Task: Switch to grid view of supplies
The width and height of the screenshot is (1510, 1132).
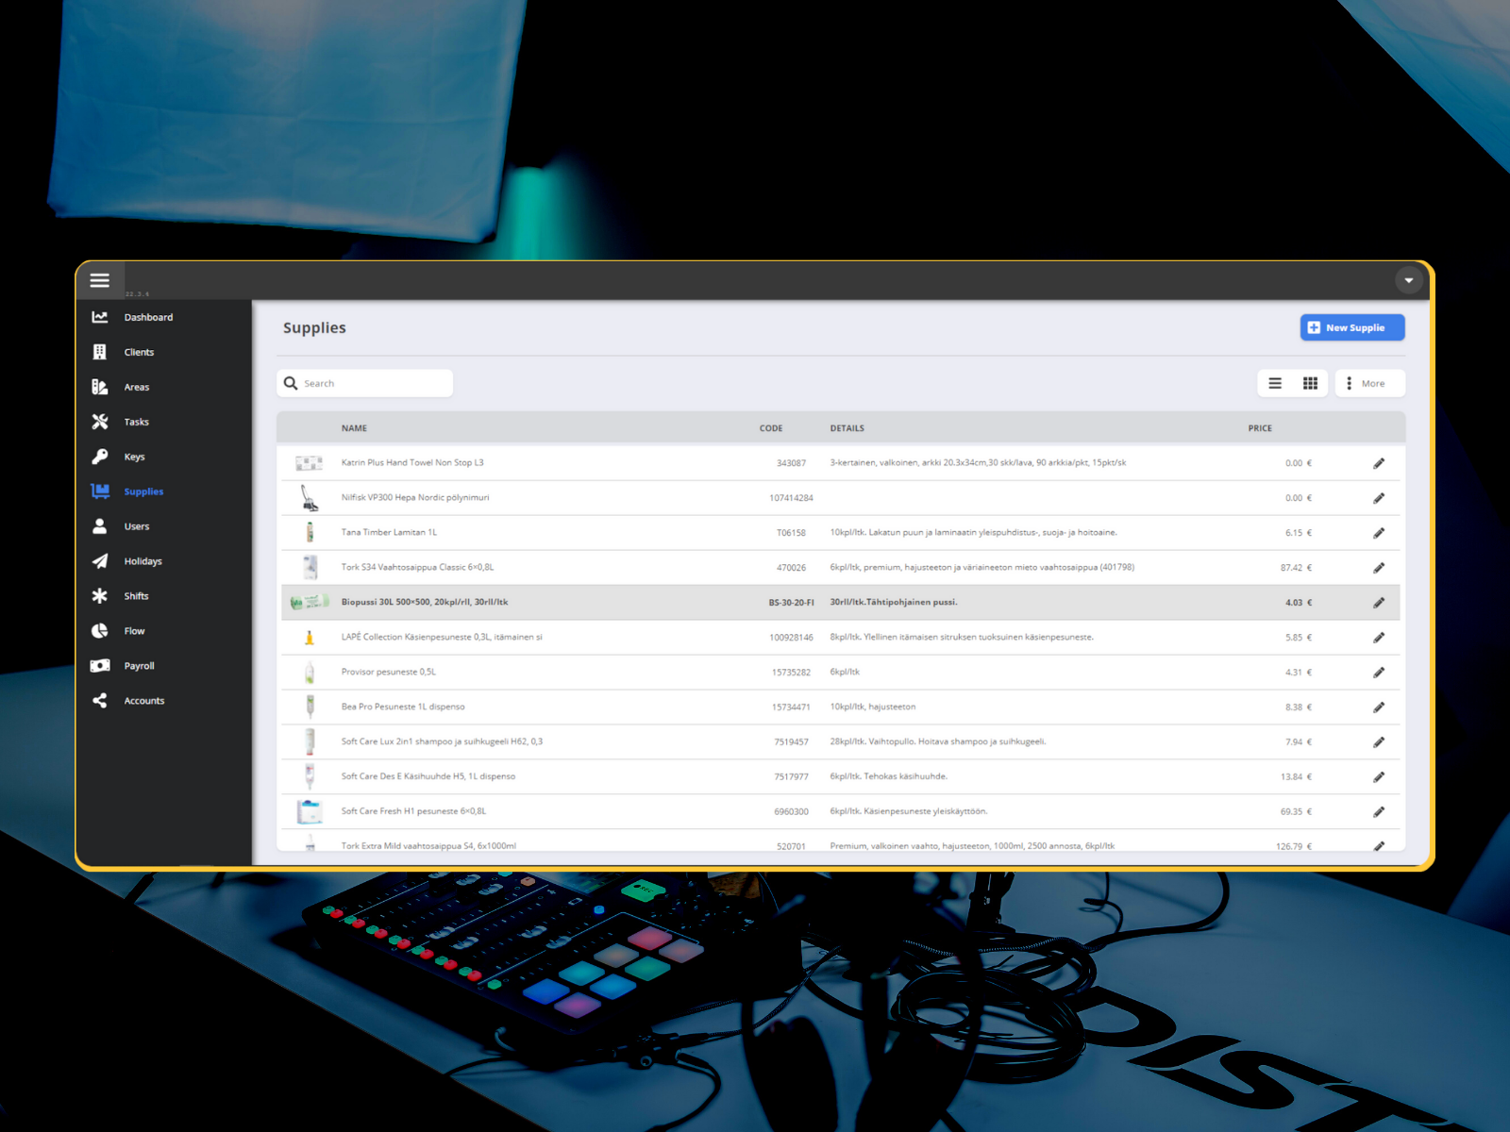Action: tap(1310, 383)
